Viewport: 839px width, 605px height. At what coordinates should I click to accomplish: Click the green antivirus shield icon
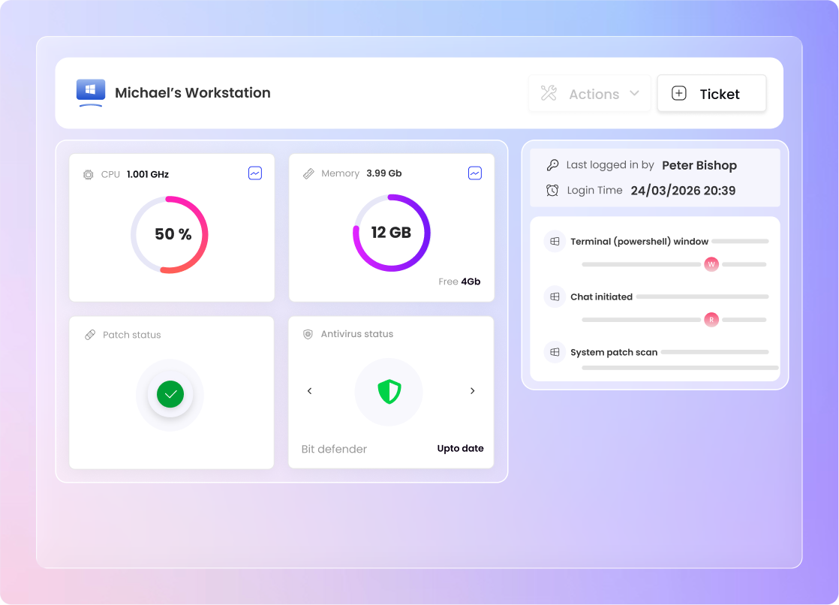389,391
